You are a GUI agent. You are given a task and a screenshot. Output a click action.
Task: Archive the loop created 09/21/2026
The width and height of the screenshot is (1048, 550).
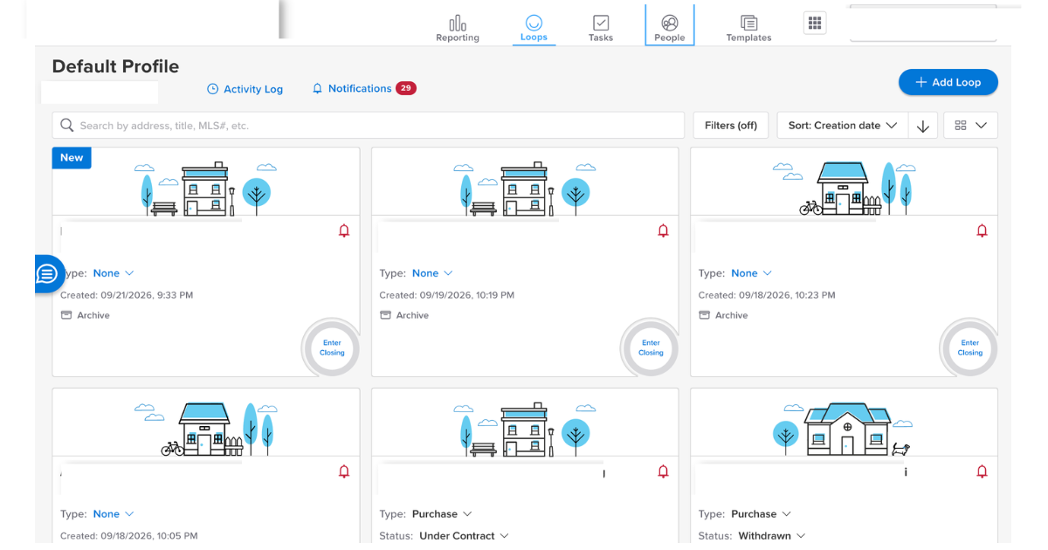(x=86, y=315)
